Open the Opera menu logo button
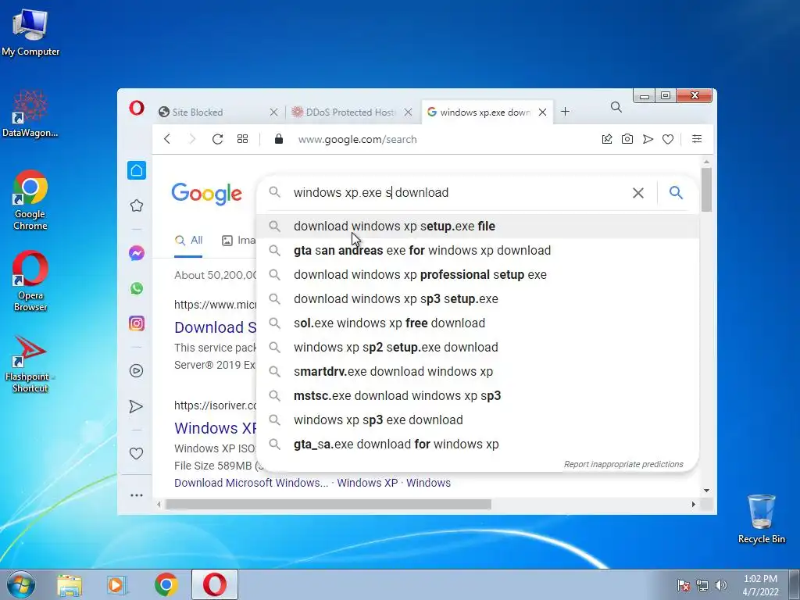This screenshot has width=800, height=600. 136,108
